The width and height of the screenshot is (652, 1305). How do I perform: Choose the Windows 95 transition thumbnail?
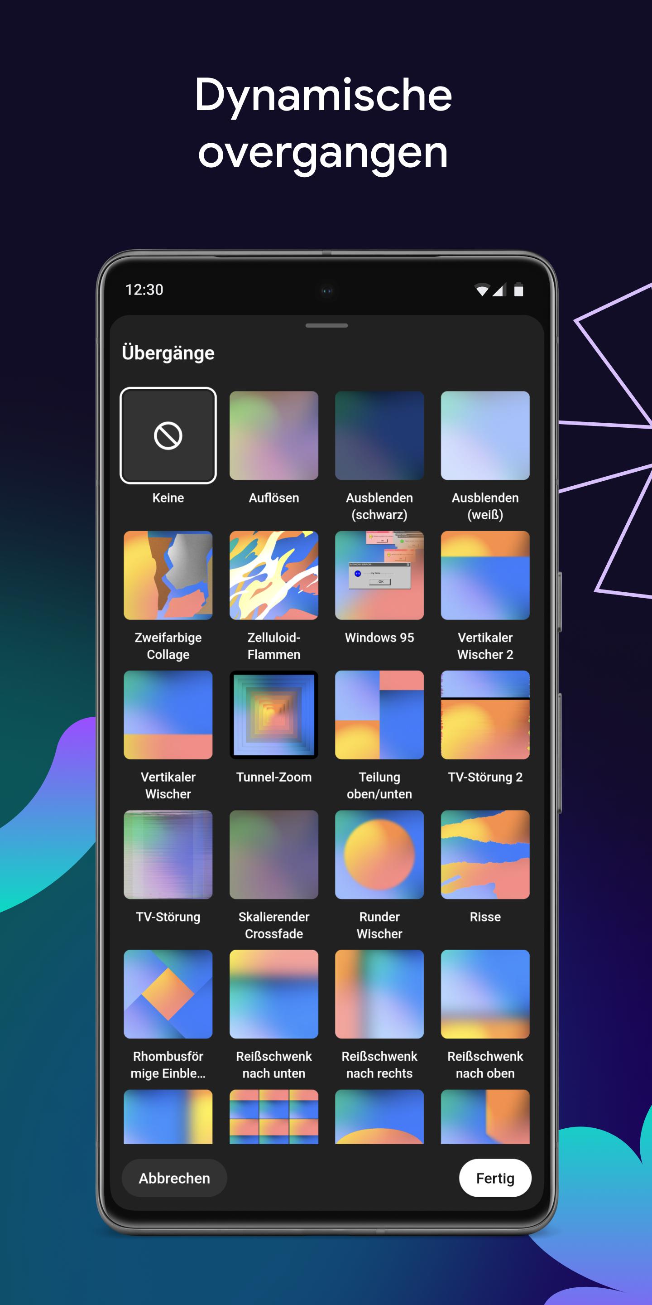(379, 575)
